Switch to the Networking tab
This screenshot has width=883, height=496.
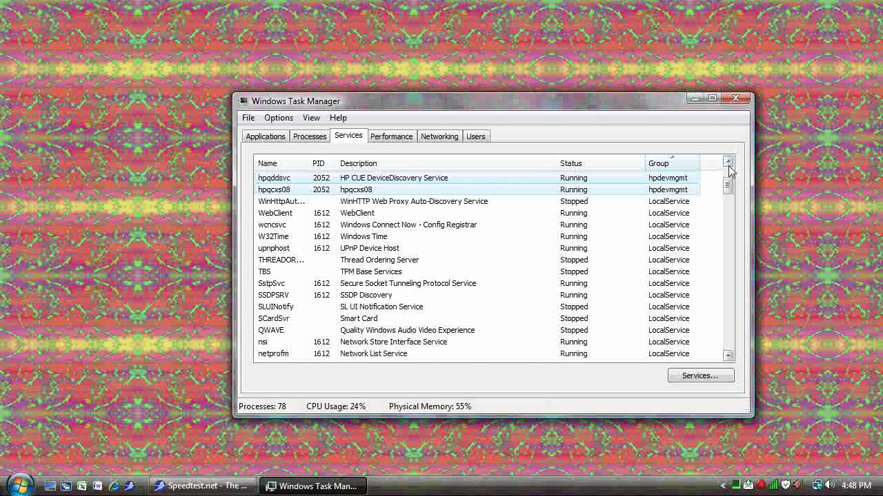coord(439,136)
